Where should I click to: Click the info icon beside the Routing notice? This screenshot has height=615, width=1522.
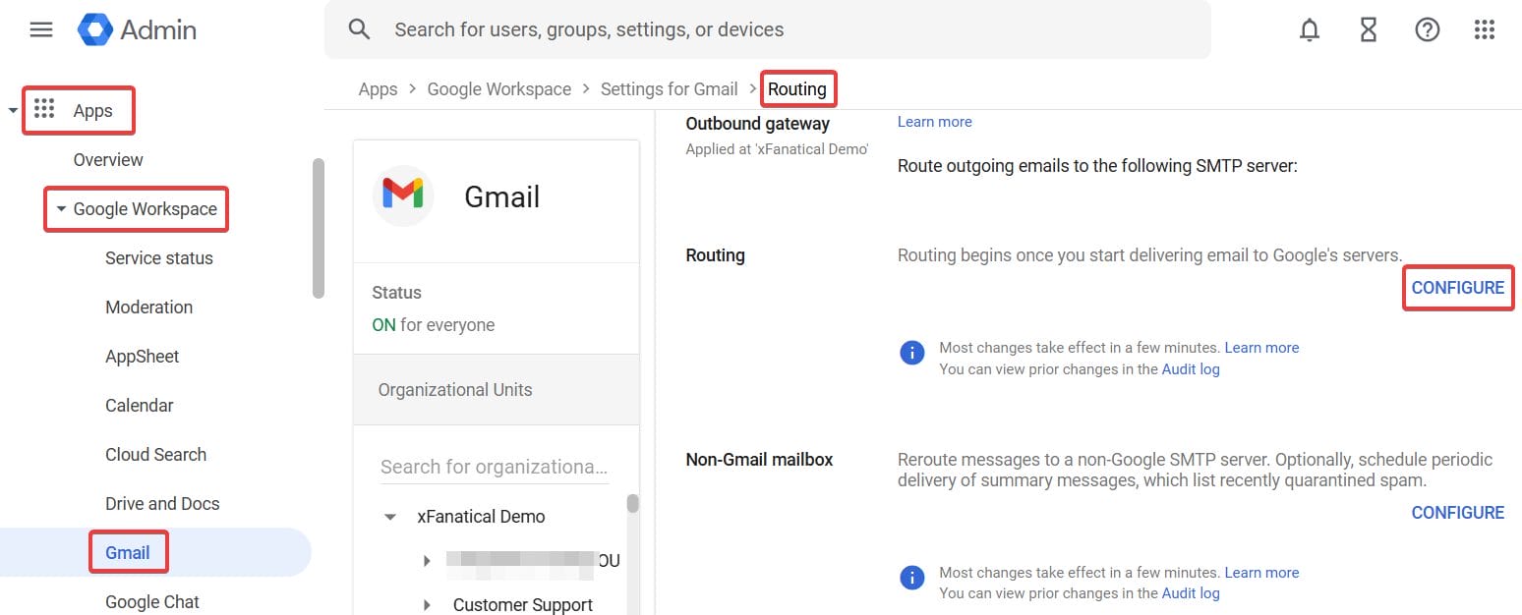[911, 352]
